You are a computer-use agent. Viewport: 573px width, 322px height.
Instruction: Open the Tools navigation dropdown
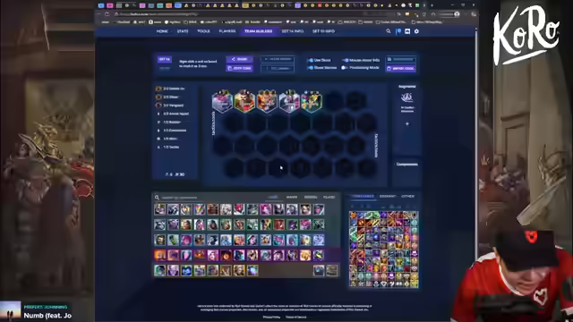pos(203,31)
